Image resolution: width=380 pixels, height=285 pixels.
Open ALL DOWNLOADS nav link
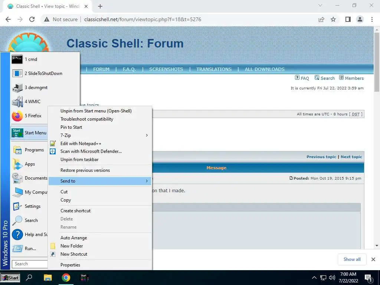265,69
